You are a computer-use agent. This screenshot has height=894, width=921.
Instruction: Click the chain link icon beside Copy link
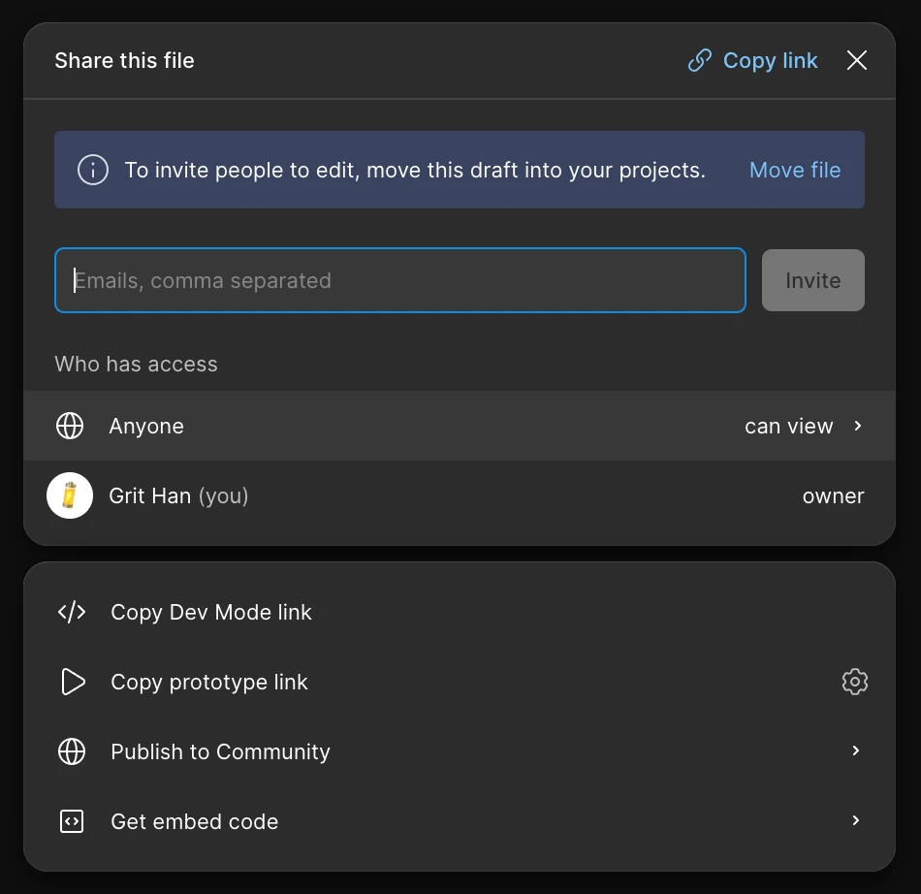pyautogui.click(x=699, y=61)
